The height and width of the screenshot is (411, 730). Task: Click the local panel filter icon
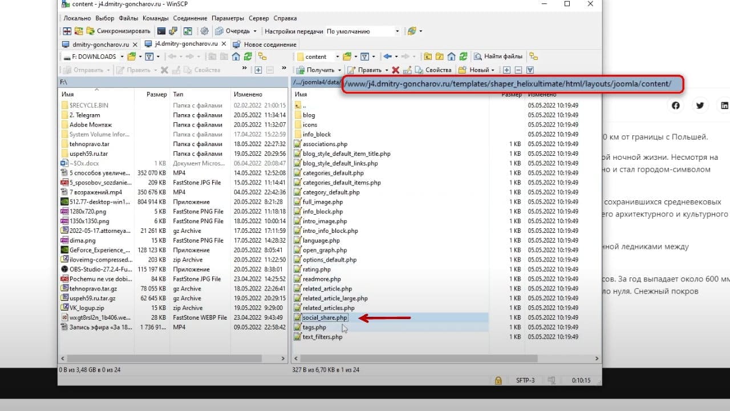(x=149, y=57)
